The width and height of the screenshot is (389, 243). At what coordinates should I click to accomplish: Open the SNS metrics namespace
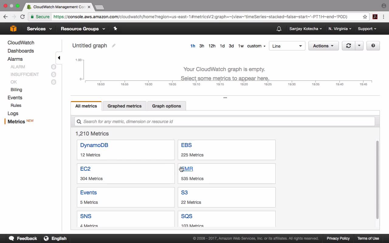(x=86, y=216)
